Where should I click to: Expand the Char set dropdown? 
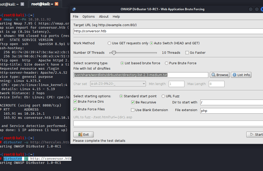pyautogui.click(x=144, y=84)
